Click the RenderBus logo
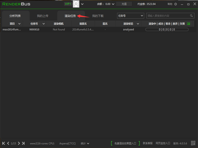This screenshot has height=148, width=198. (x=16, y=4)
